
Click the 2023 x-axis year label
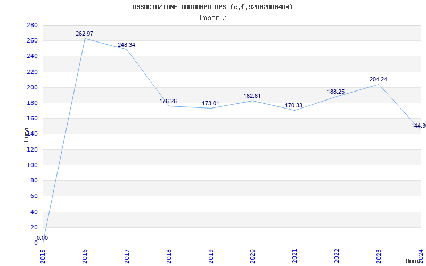pyautogui.click(x=379, y=256)
